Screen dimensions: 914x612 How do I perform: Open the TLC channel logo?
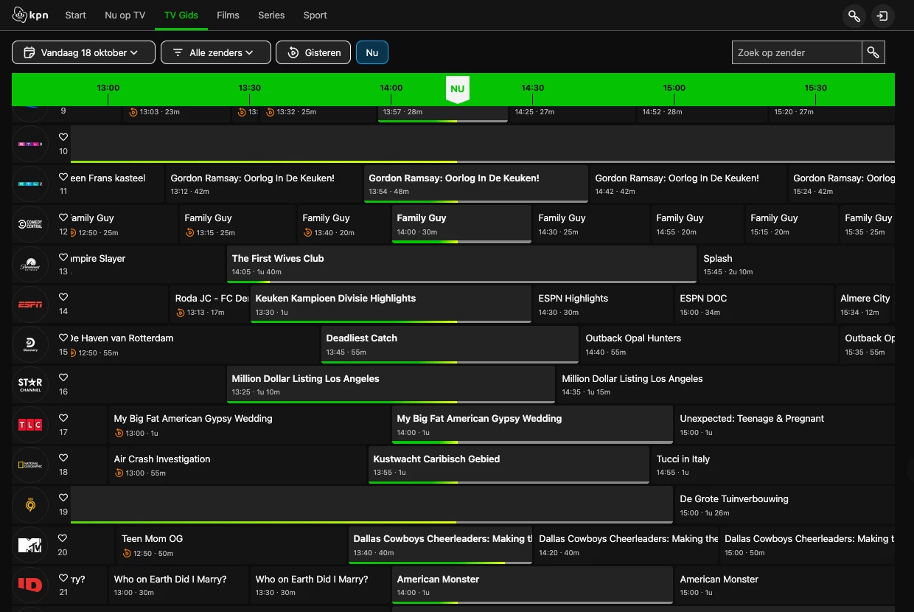(x=30, y=424)
